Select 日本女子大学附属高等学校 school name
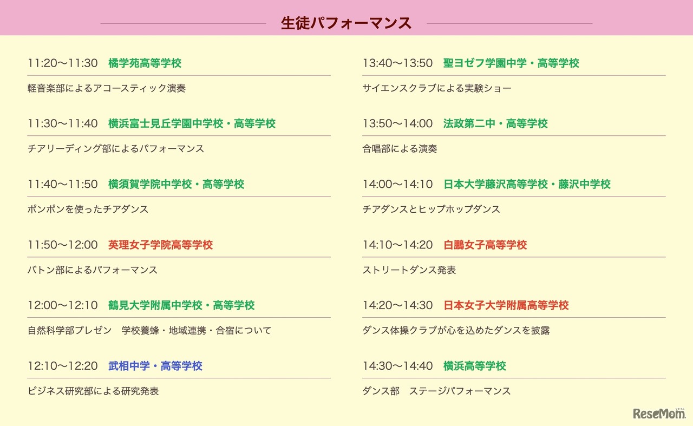Image resolution: width=693 pixels, height=426 pixels. point(506,306)
